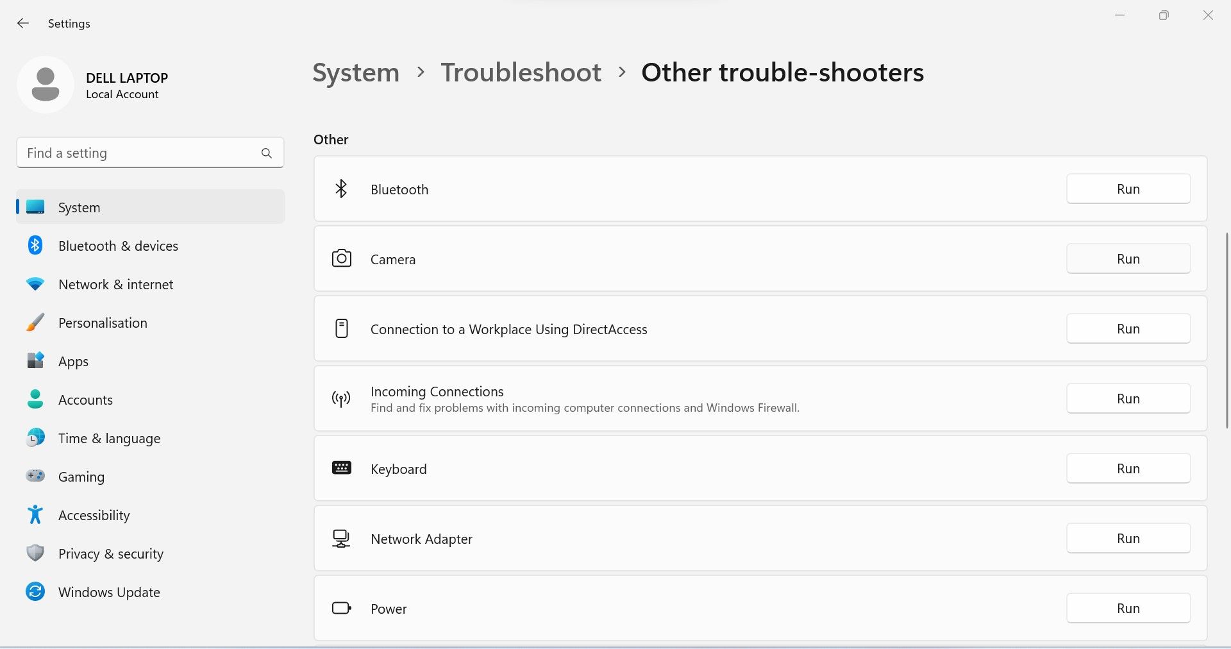Viewport: 1231px width, 649px height.
Task: Open the Apps settings section
Action: (73, 361)
